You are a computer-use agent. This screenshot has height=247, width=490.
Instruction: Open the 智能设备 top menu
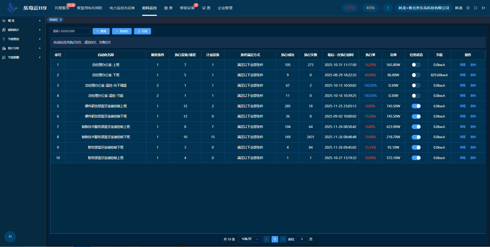point(187,8)
